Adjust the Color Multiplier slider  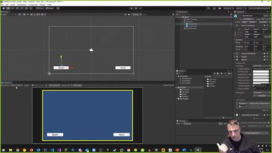click(x=258, y=86)
